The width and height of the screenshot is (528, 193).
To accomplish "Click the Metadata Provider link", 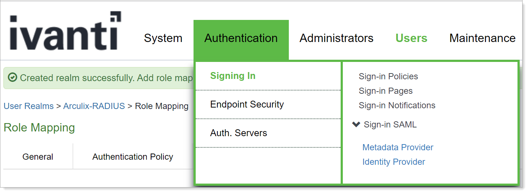I will (x=398, y=147).
